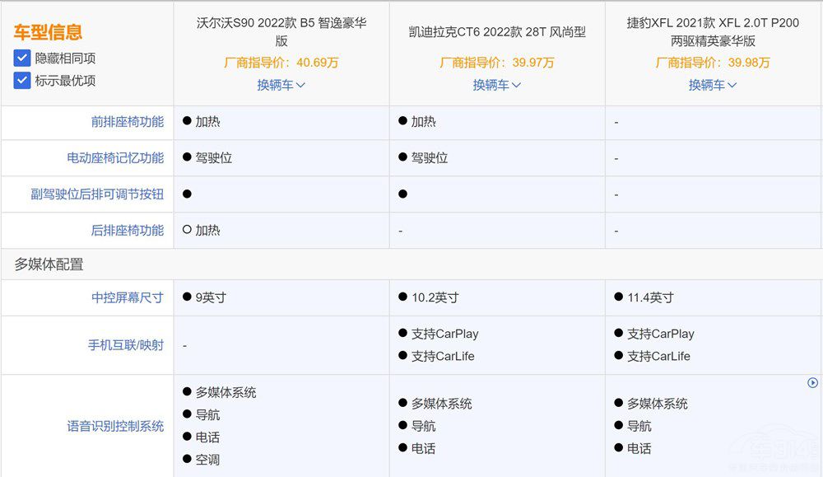Click the 手机互联/映射 row label
The width and height of the screenshot is (823, 477).
[x=126, y=345]
